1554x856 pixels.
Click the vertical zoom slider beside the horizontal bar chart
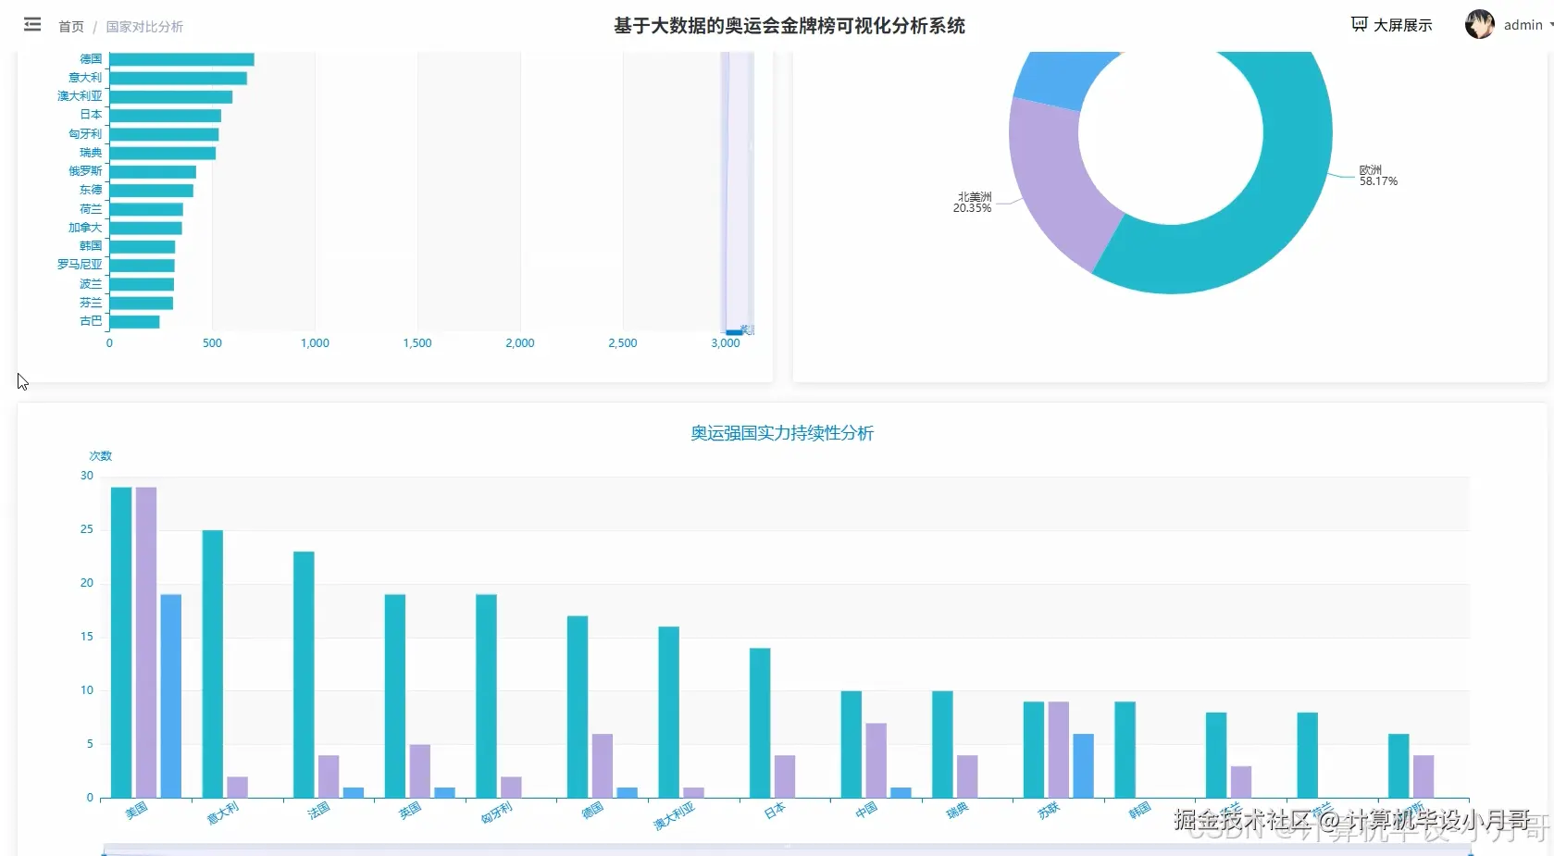(x=738, y=192)
